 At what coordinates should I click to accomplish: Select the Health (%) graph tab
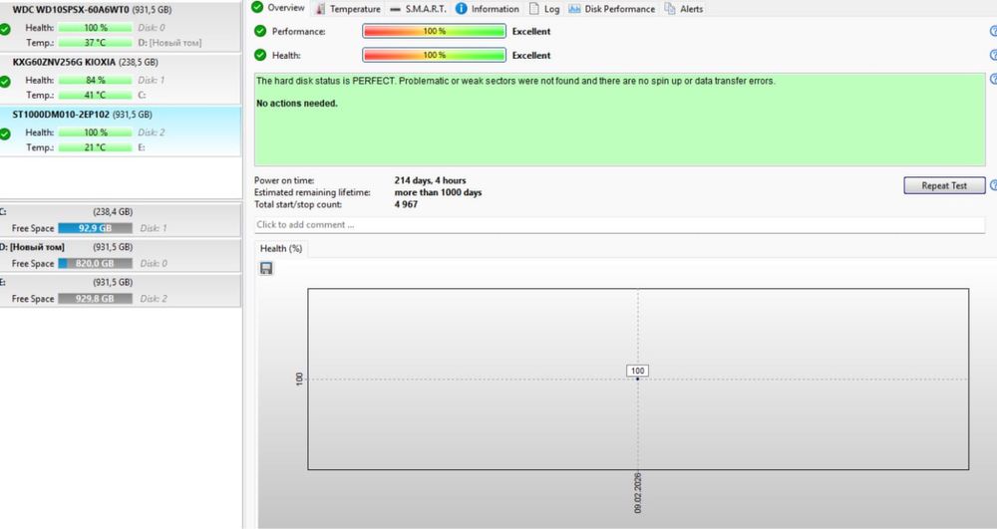tap(281, 248)
